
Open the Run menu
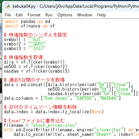49,15
